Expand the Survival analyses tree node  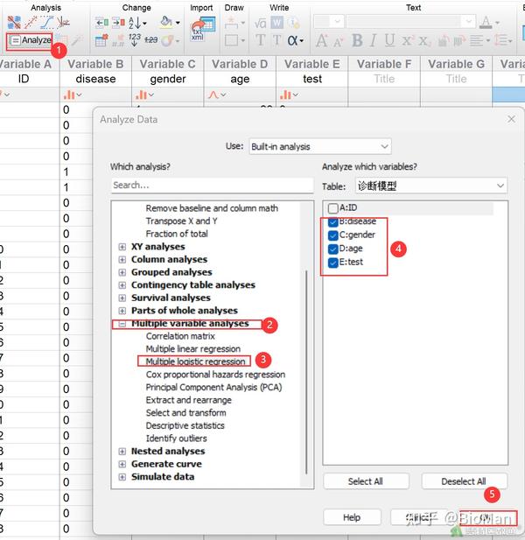122,298
